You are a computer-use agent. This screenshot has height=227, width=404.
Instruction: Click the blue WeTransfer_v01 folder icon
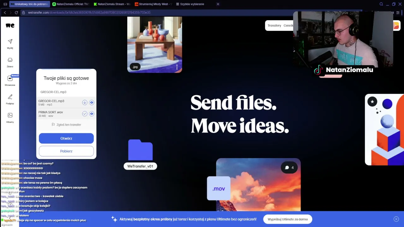(x=140, y=150)
